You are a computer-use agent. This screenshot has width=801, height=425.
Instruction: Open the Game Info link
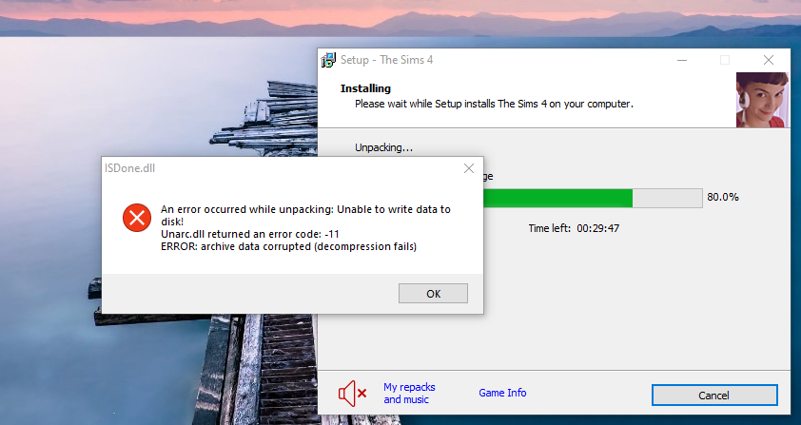pos(502,393)
